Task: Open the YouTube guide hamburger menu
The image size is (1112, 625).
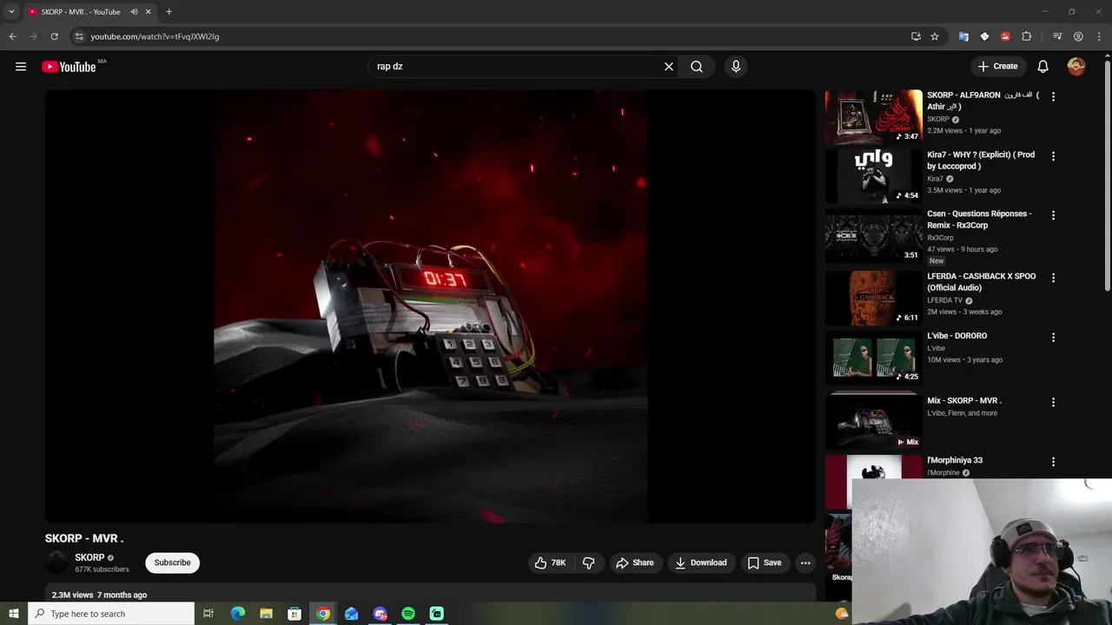Action: pos(21,66)
